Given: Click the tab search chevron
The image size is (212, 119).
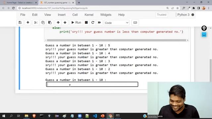Looking at the screenshot, I should (187, 2).
